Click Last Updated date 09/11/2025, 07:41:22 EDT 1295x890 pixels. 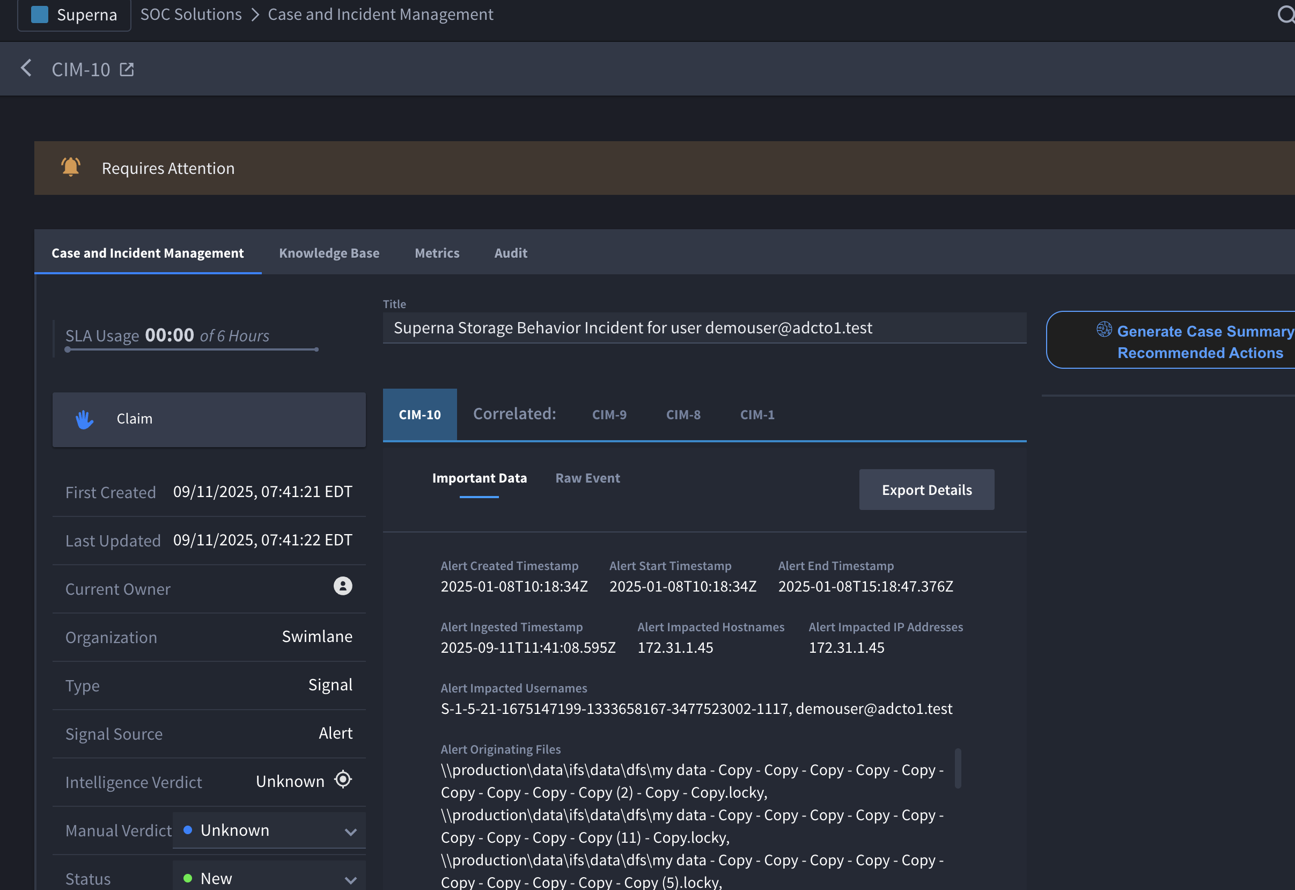click(262, 540)
